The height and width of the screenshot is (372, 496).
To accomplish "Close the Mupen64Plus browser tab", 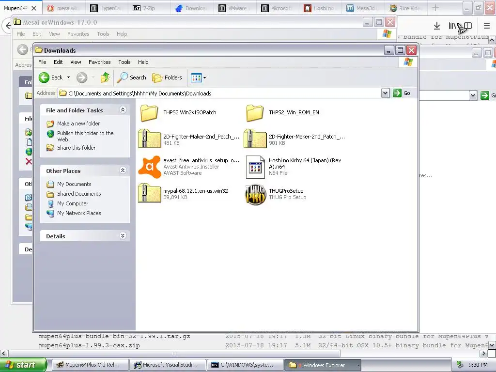I will (x=34, y=8).
